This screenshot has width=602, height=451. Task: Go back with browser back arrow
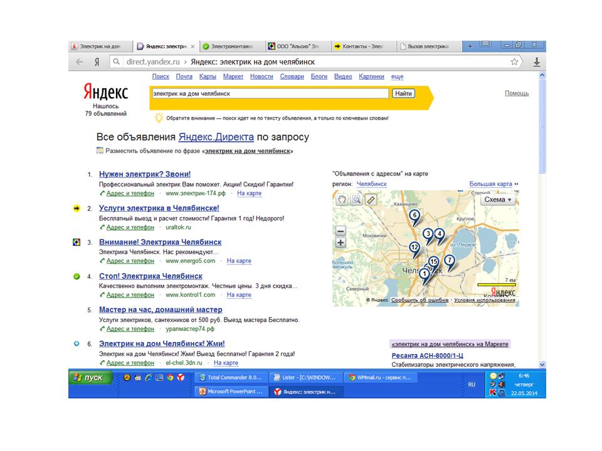tap(79, 62)
